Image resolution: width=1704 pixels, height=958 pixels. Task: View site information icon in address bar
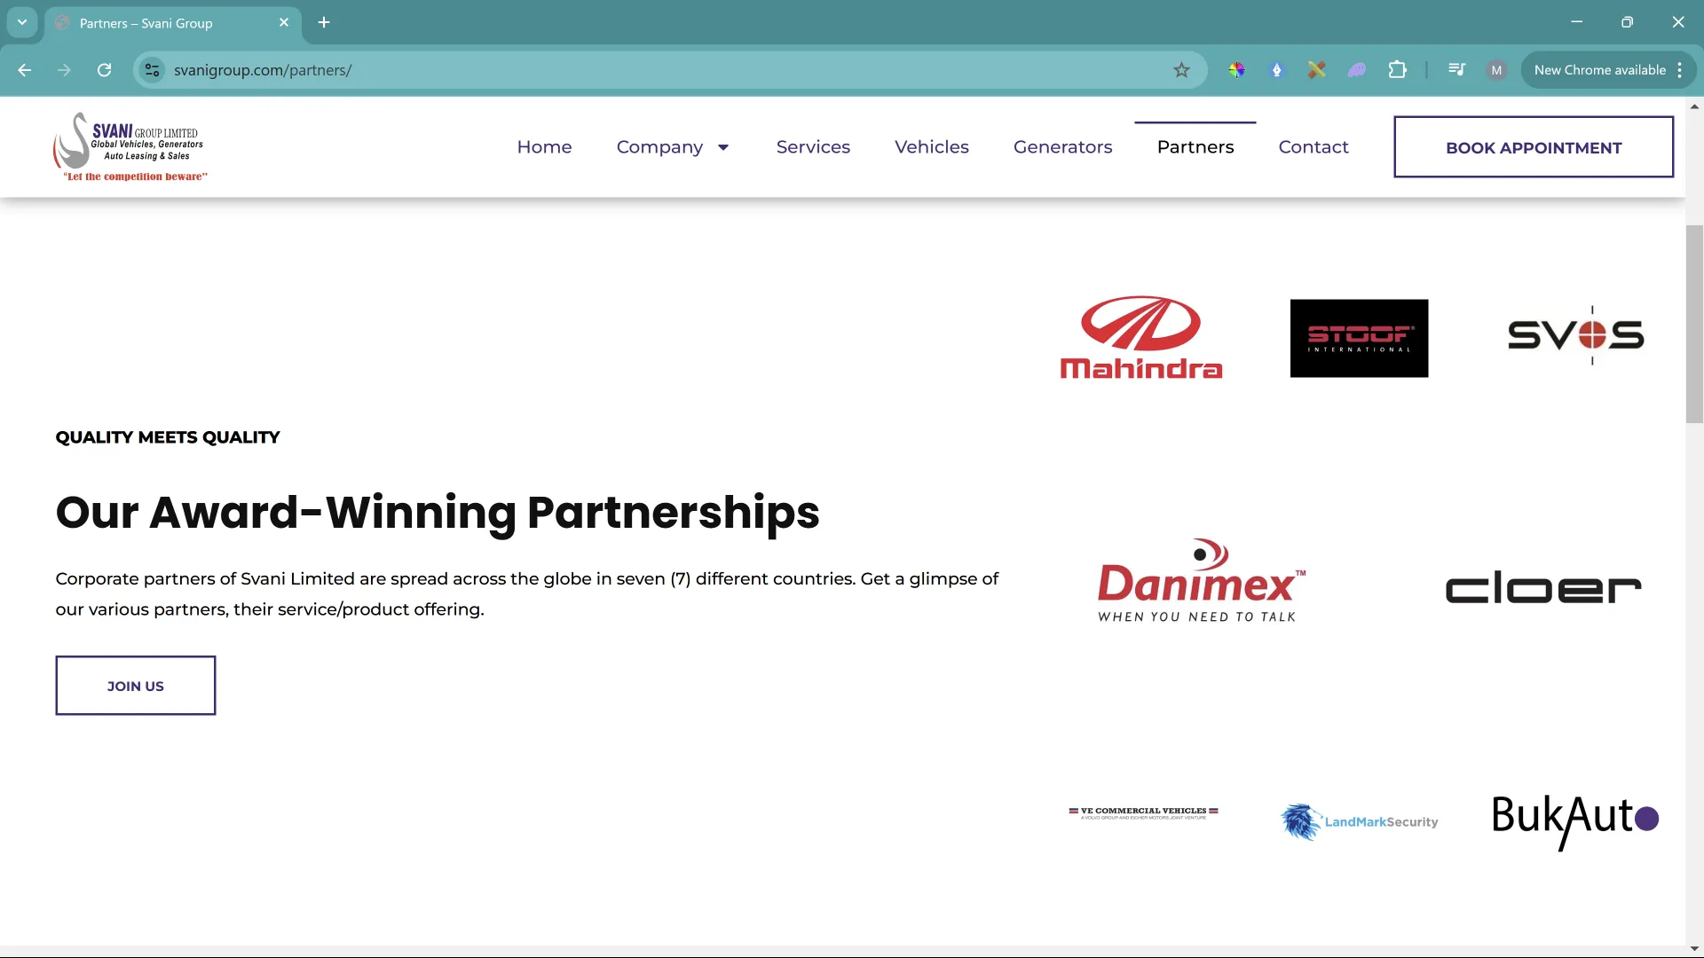[x=153, y=70]
